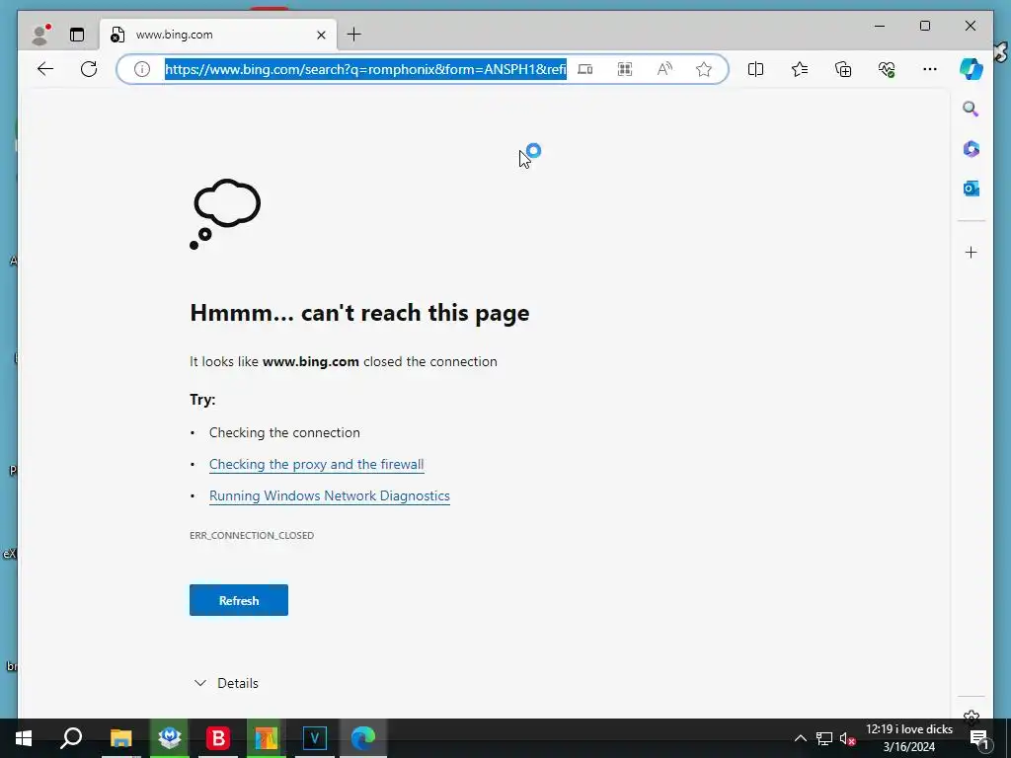This screenshot has width=1011, height=758.
Task: Open the blue V taskbar app
Action: (x=315, y=738)
